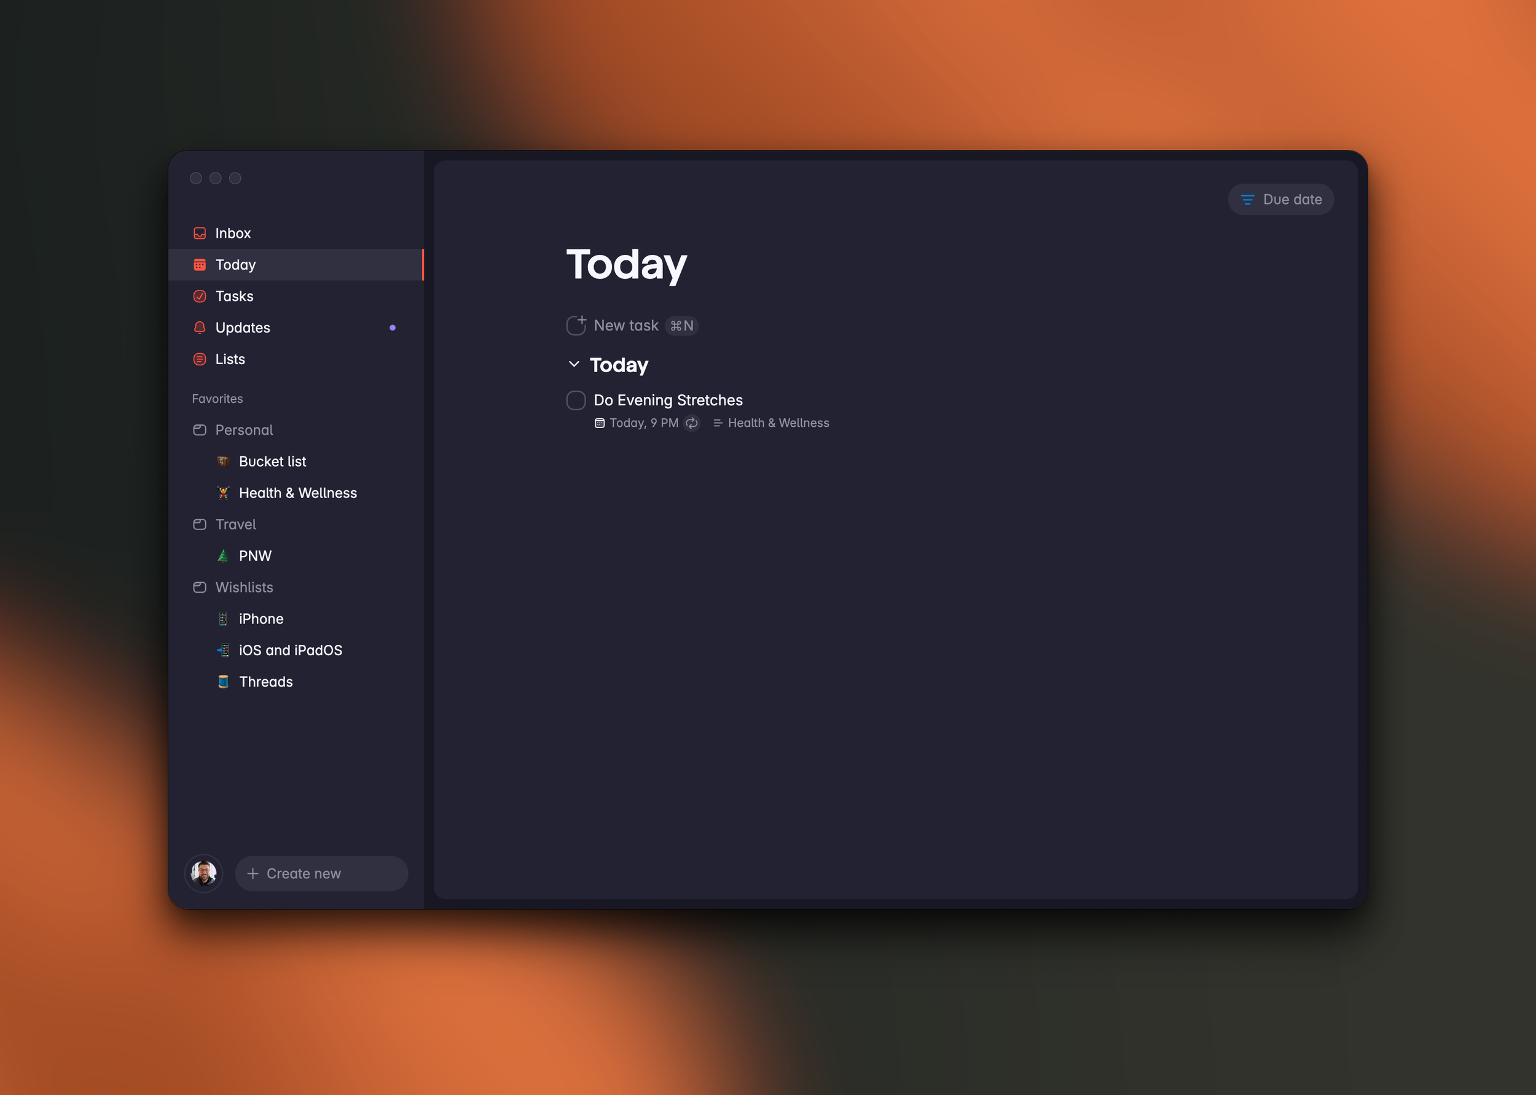Click the Today, 9 PM due date
This screenshot has width=1536, height=1095.
643,423
